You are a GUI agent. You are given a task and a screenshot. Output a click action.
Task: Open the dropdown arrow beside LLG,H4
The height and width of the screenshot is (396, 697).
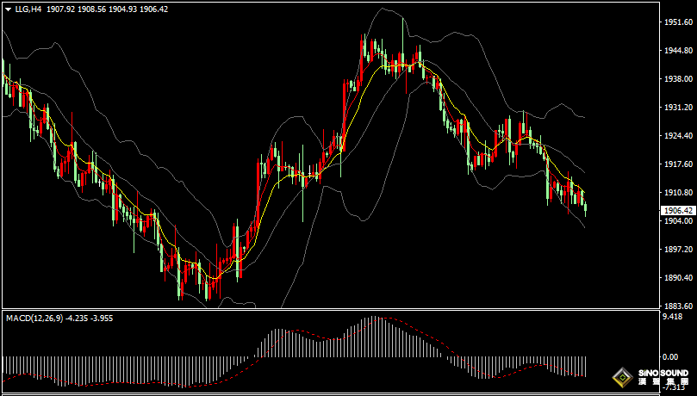click(x=8, y=9)
